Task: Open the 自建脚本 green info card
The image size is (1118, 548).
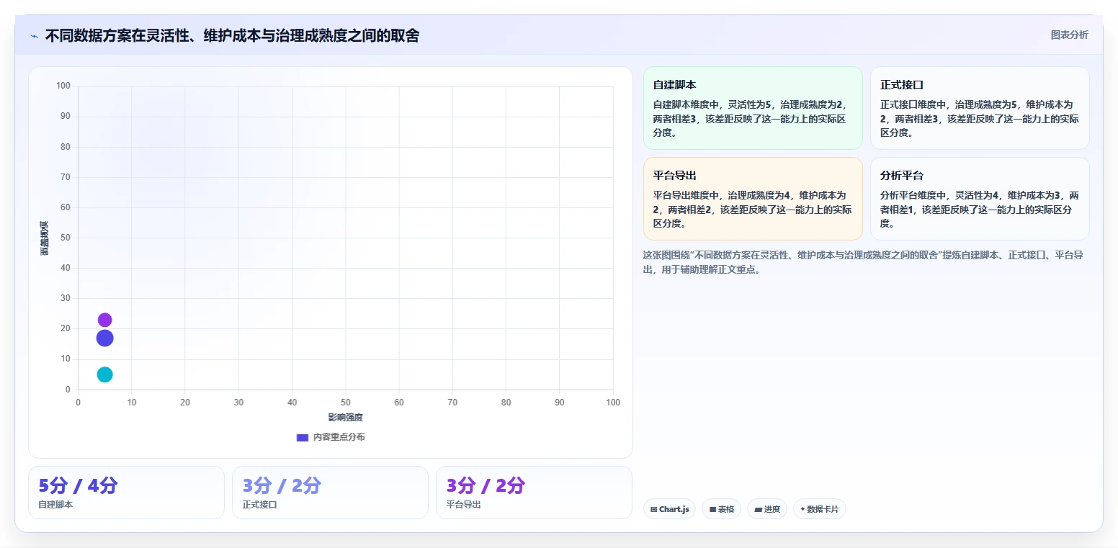Action: (752, 108)
